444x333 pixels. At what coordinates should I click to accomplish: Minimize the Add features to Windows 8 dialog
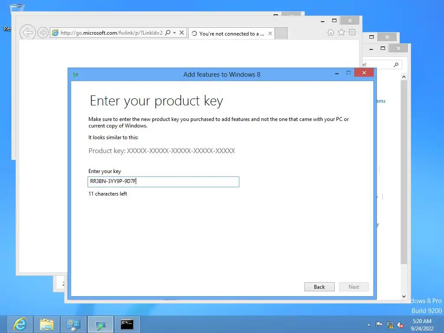tap(336, 73)
